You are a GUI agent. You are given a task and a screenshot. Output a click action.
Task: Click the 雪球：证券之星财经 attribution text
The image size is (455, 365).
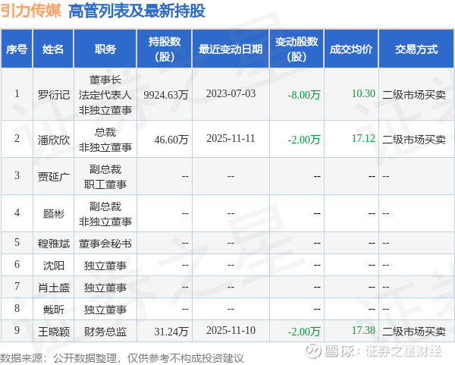[x=382, y=351]
